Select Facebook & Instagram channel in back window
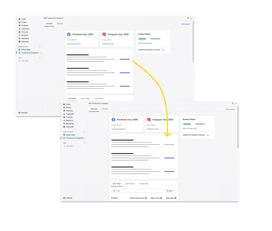This screenshot has width=272, height=231. (x=29, y=53)
